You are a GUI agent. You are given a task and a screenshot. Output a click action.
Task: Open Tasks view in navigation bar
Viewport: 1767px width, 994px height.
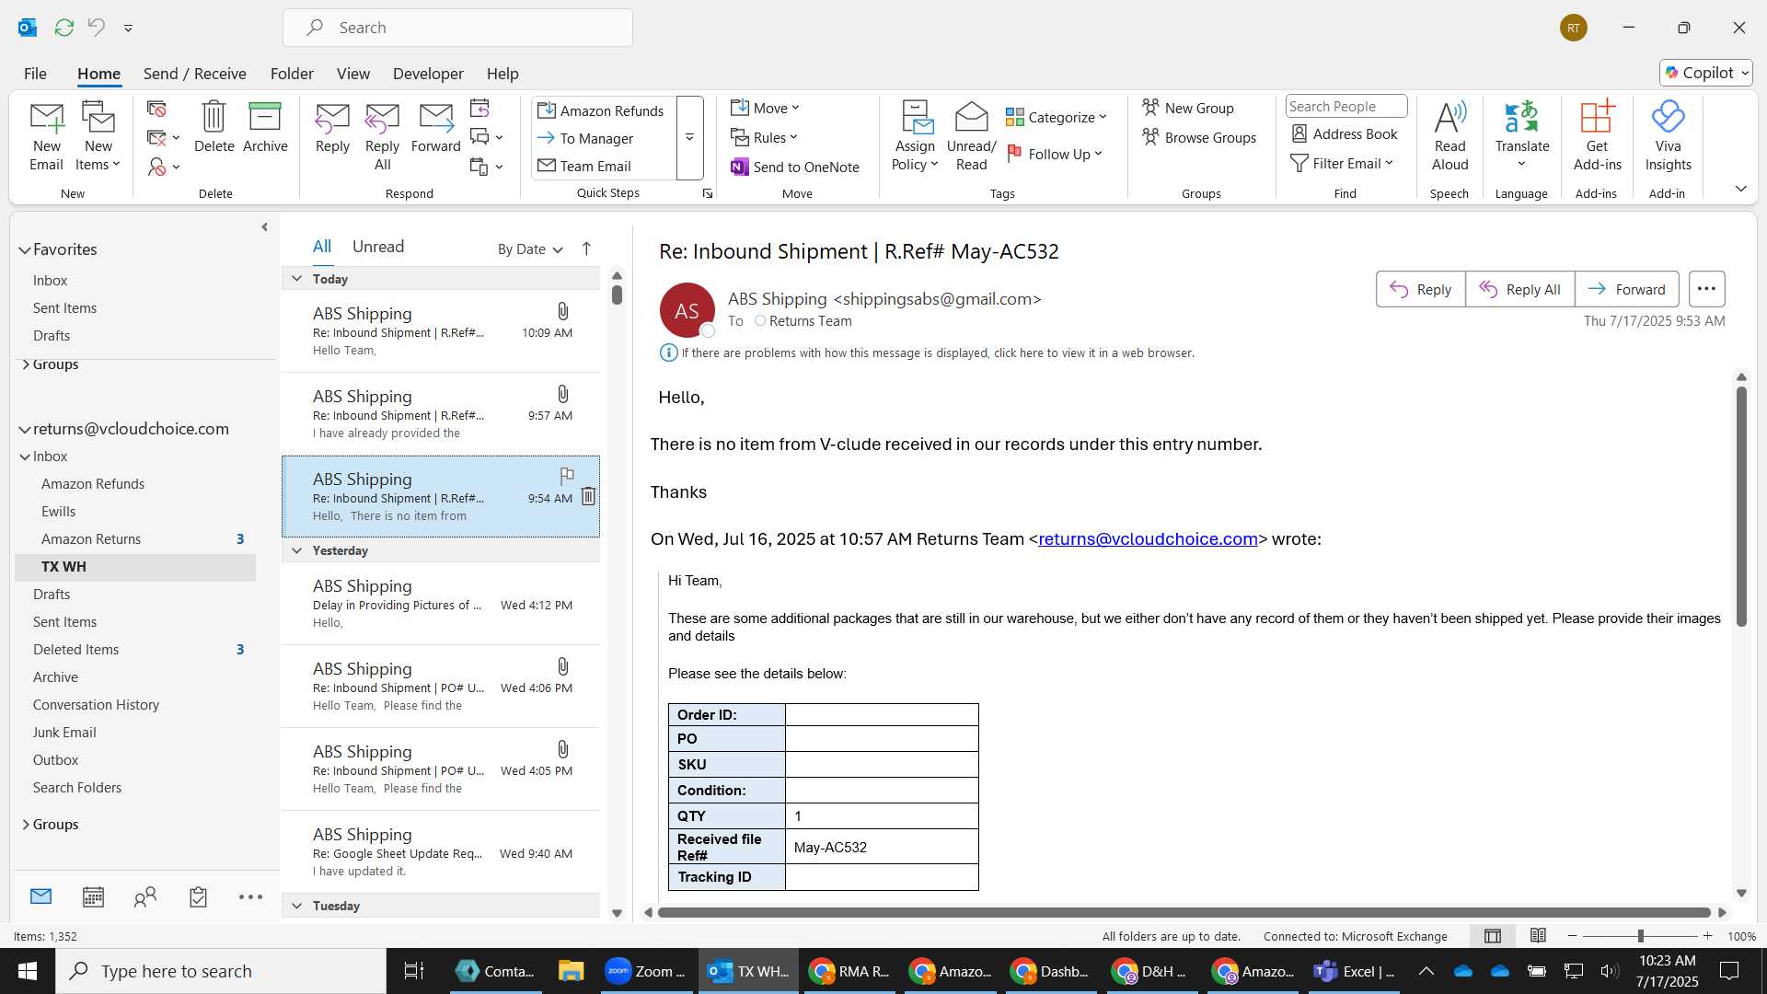(x=198, y=896)
